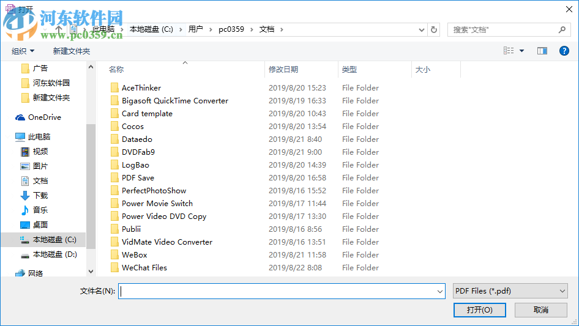Screen dimensions: 579x326
Task: Click the 新建文件夹 folder icon in sidebar
Action: 25,98
